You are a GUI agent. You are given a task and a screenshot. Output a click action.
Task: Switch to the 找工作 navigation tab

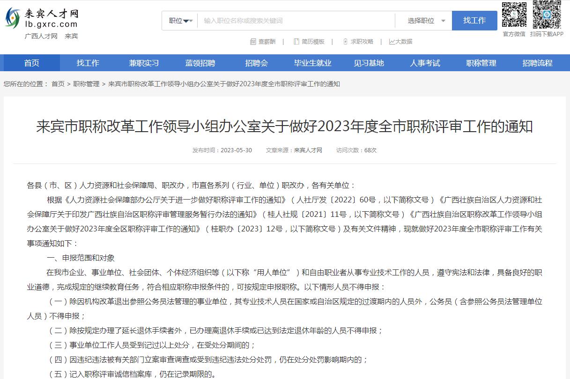(x=88, y=63)
